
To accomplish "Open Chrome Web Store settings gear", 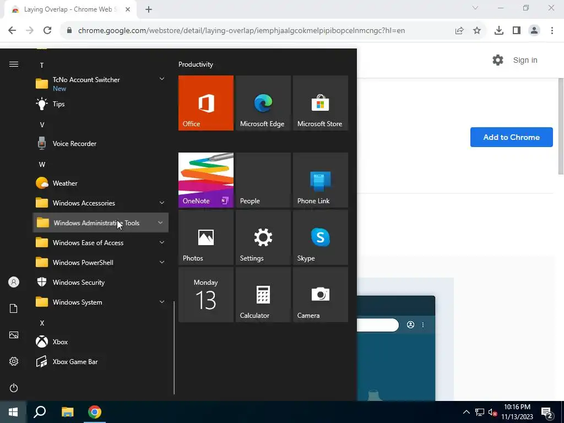I will coord(498,60).
